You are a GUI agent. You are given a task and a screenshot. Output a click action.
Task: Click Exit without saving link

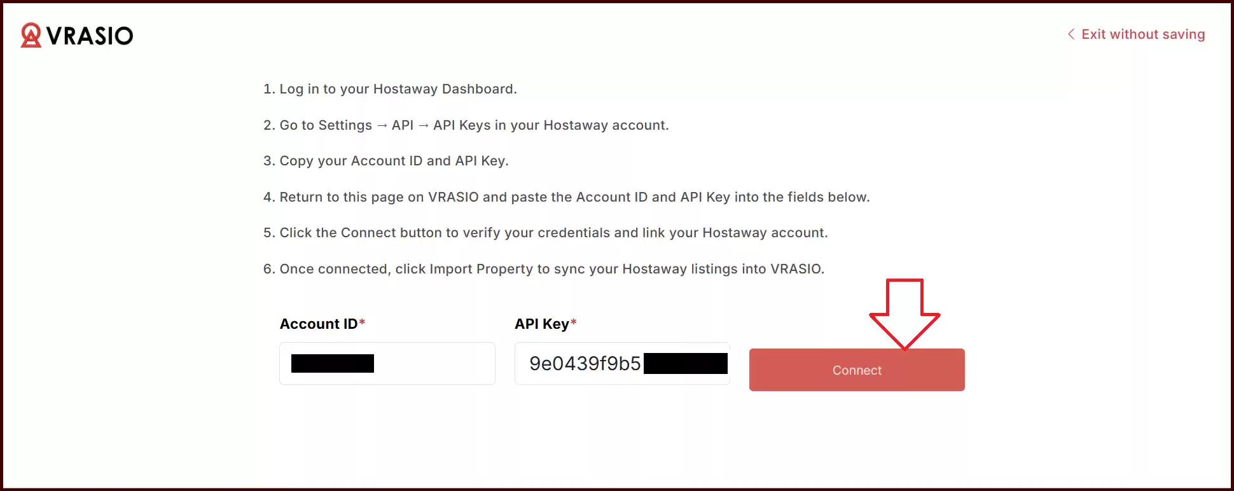click(1136, 34)
